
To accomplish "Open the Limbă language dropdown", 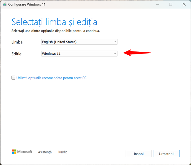I will click(79, 42).
